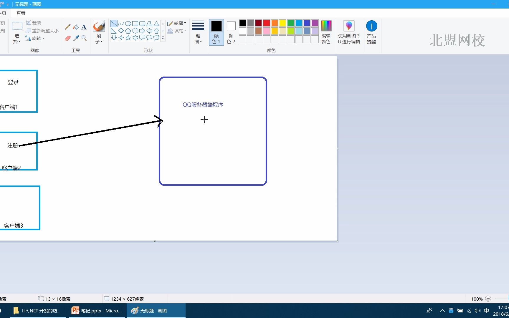This screenshot has height=318, width=509.
Task: Choose the Diamond shape
Action: [x=121, y=31]
